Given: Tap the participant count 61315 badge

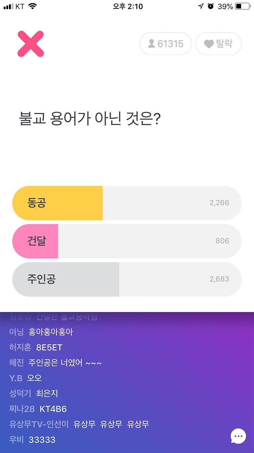Looking at the screenshot, I should coord(166,44).
